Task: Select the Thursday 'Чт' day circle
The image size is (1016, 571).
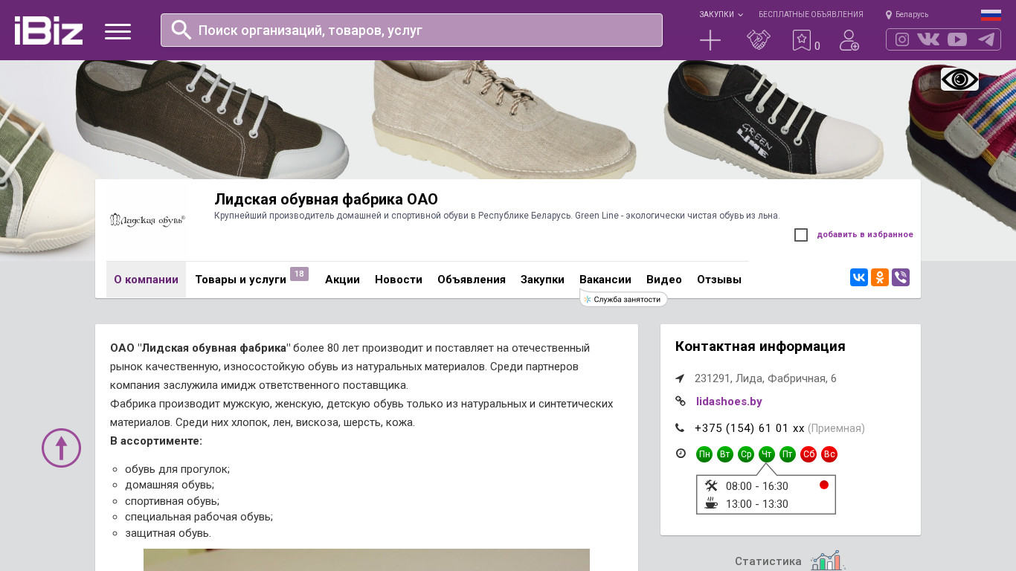Action: point(767,454)
